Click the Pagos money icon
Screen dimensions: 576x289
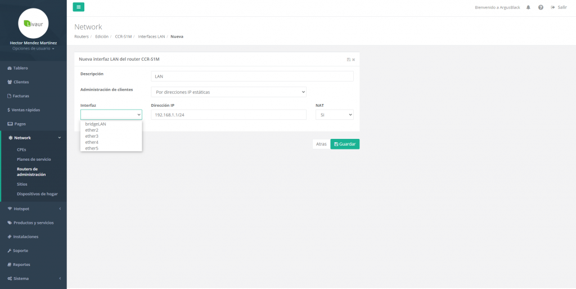(10, 124)
